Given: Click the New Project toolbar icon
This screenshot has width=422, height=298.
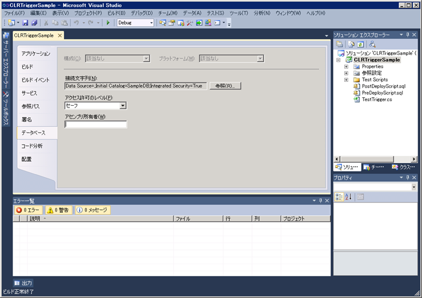Looking at the screenshot, I should [11, 23].
